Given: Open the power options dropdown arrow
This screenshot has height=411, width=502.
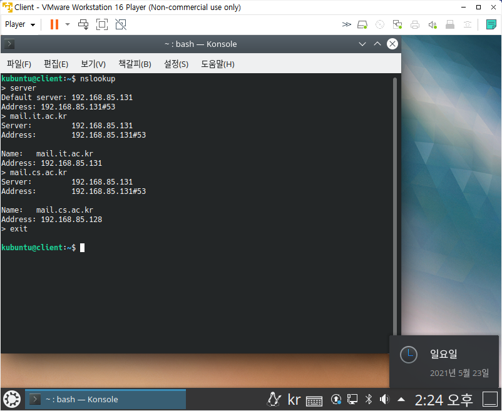Looking at the screenshot, I should pyautogui.click(x=68, y=24).
